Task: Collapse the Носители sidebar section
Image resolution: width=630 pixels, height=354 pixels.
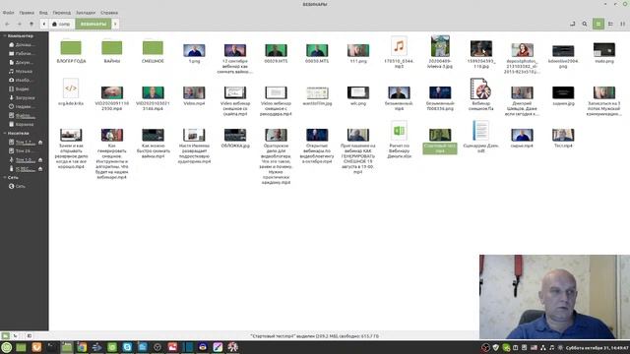Action: click(x=5, y=133)
